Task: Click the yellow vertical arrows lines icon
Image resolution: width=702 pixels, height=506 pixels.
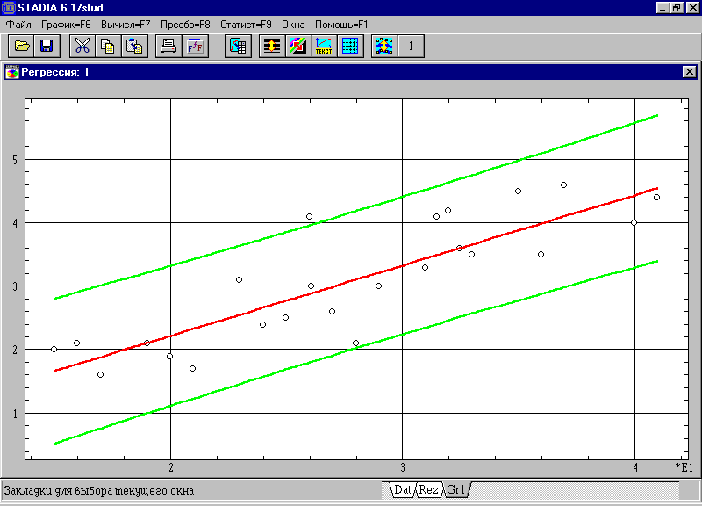Action: [x=272, y=46]
